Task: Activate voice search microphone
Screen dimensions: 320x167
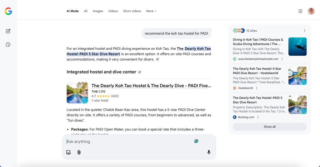Action: pyautogui.click(x=209, y=152)
